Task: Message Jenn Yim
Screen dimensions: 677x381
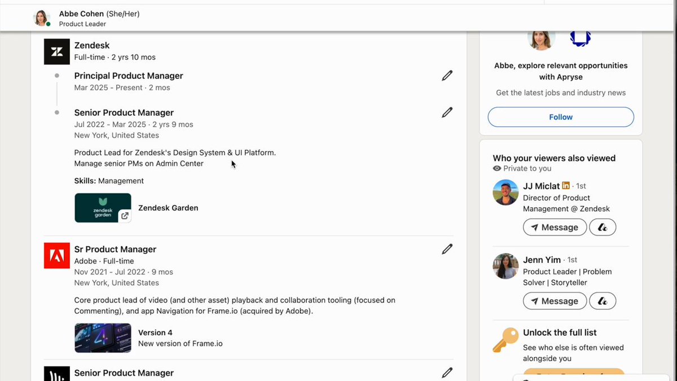Action: coord(554,301)
